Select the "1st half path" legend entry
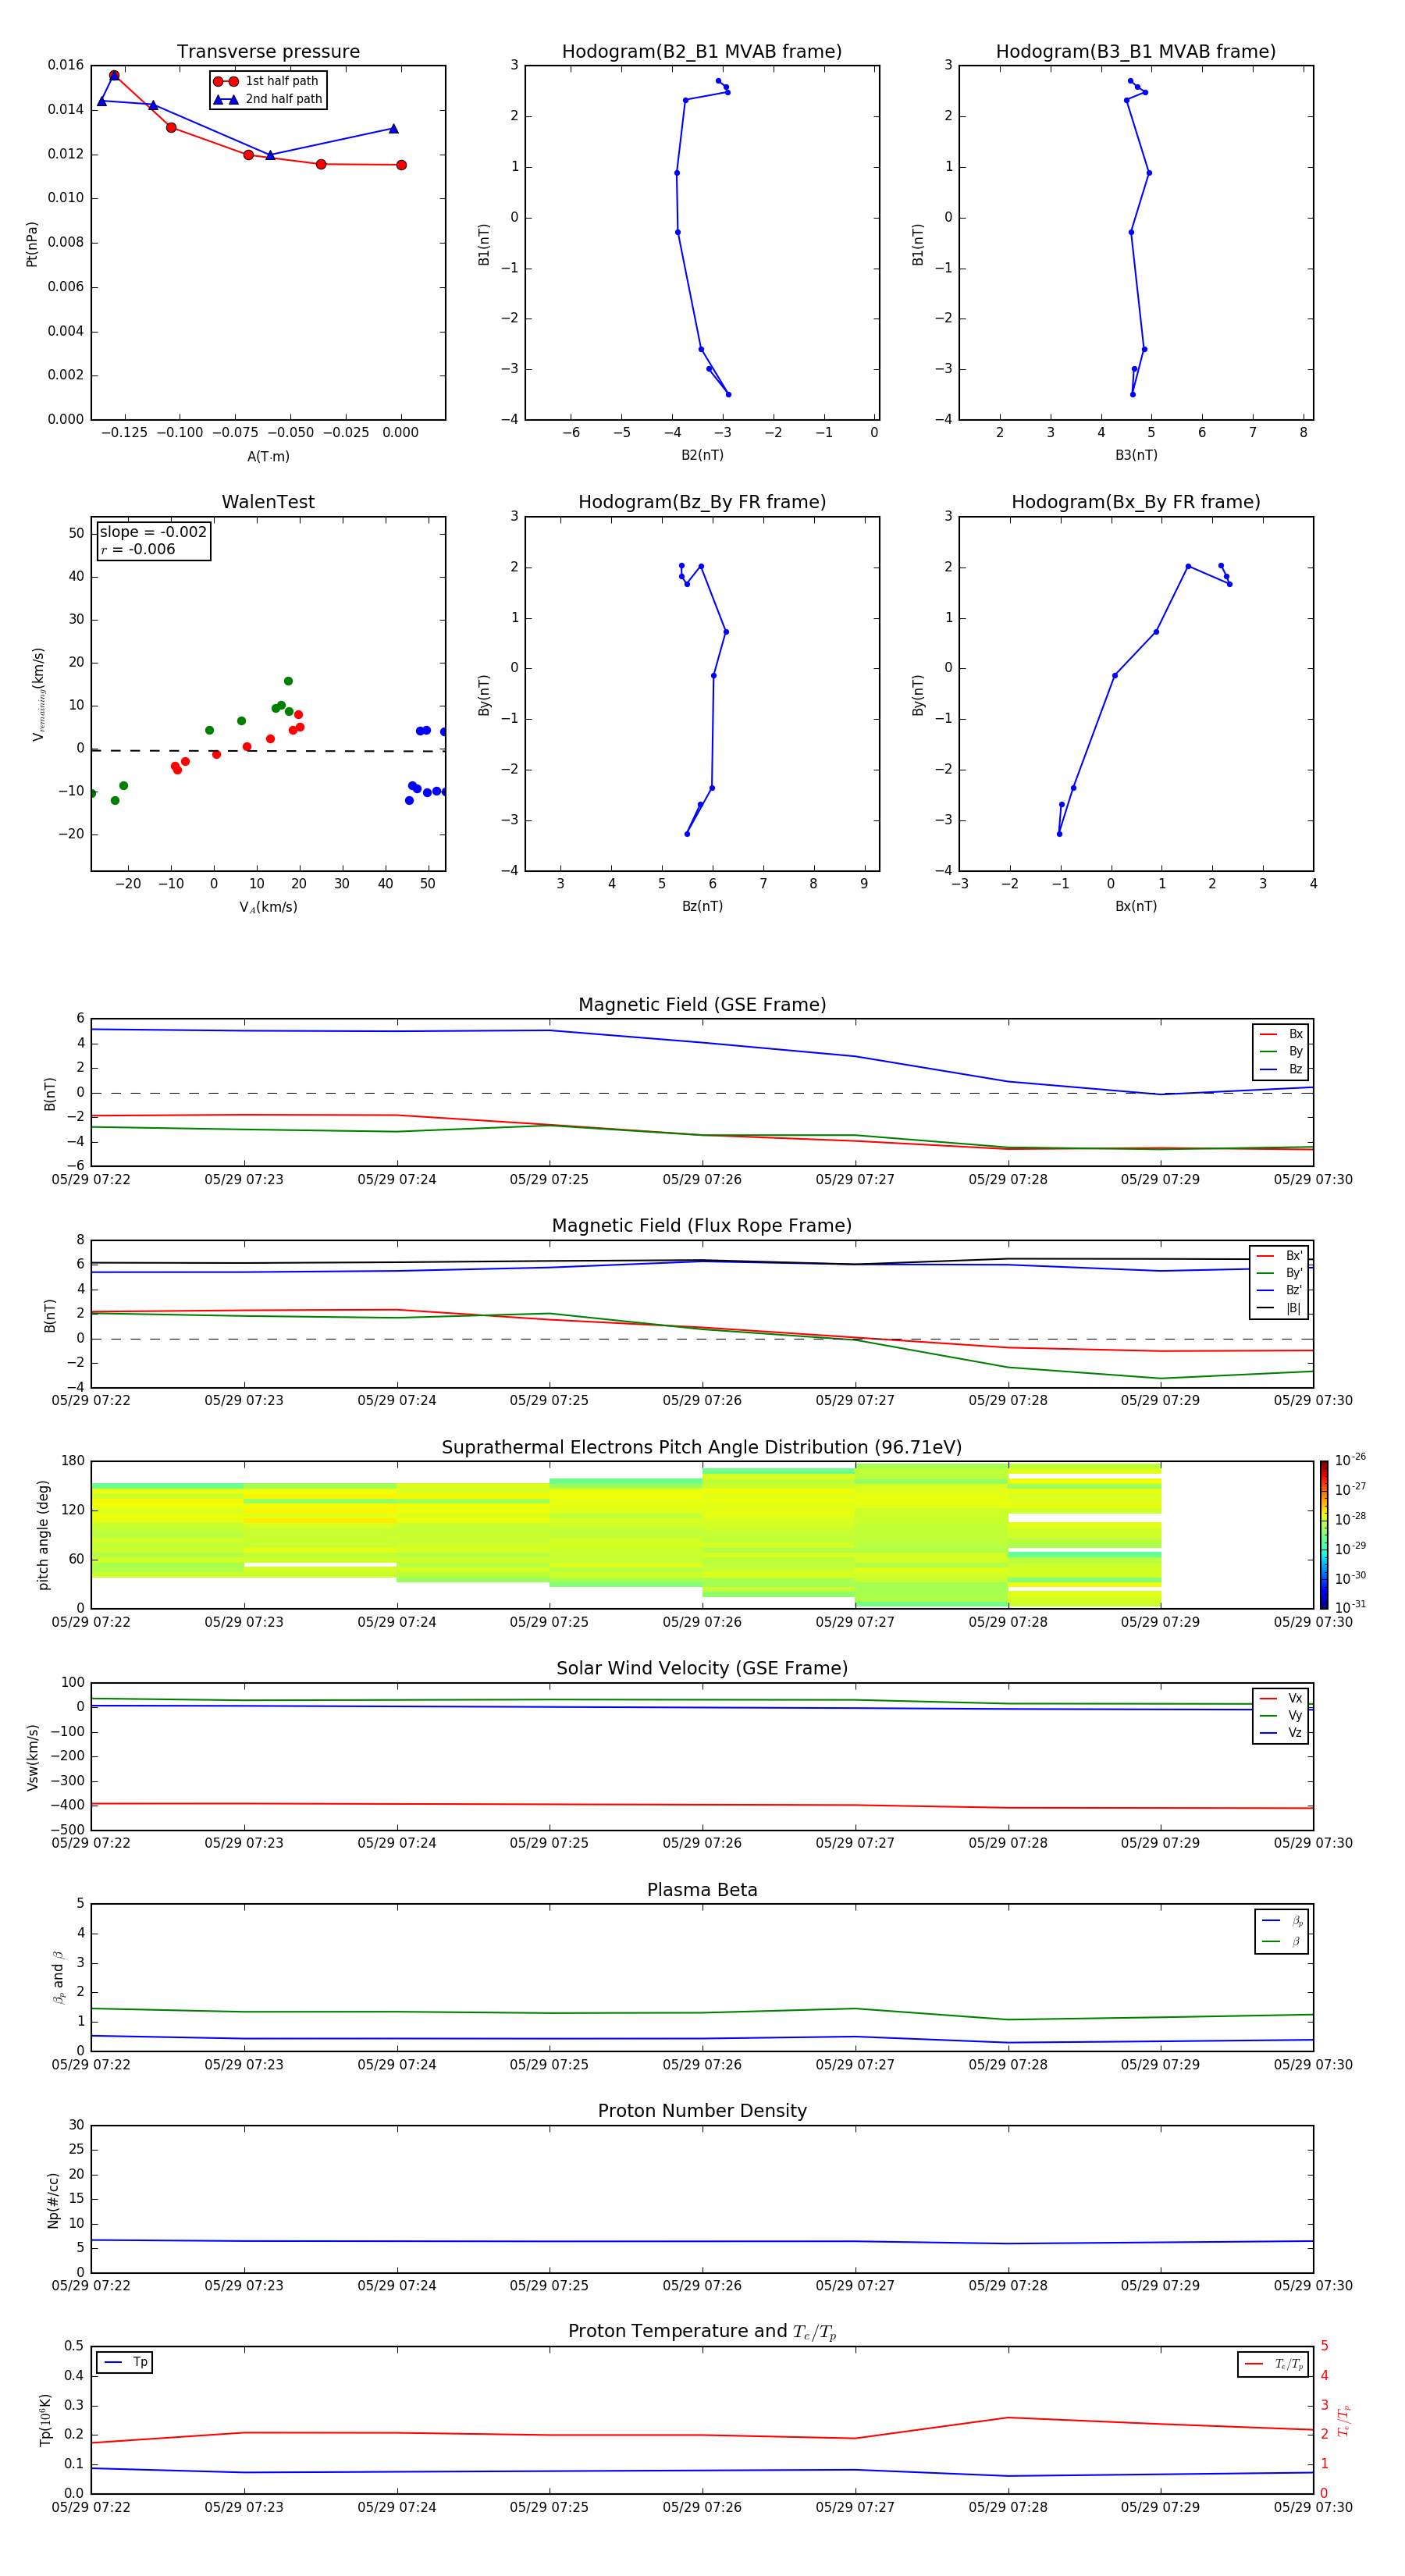The height and width of the screenshot is (2576, 1405). (x=266, y=81)
